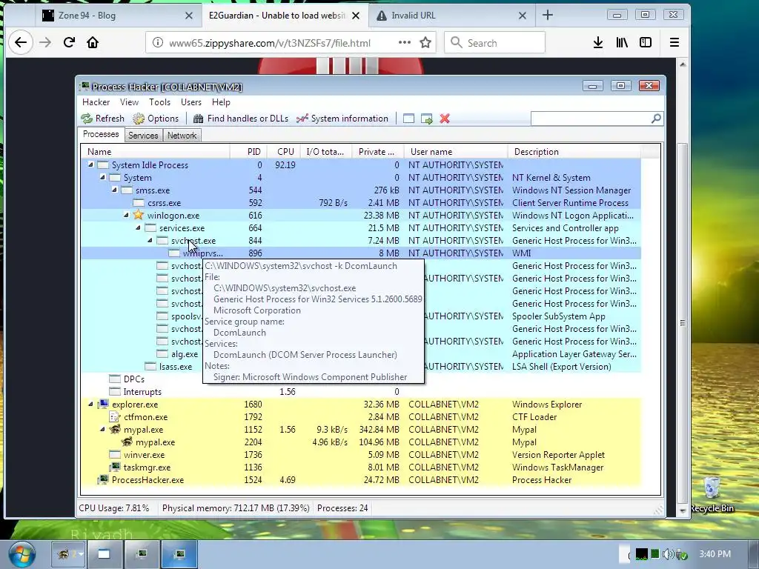
Task: Sort by the PID column header
Action: click(248, 152)
